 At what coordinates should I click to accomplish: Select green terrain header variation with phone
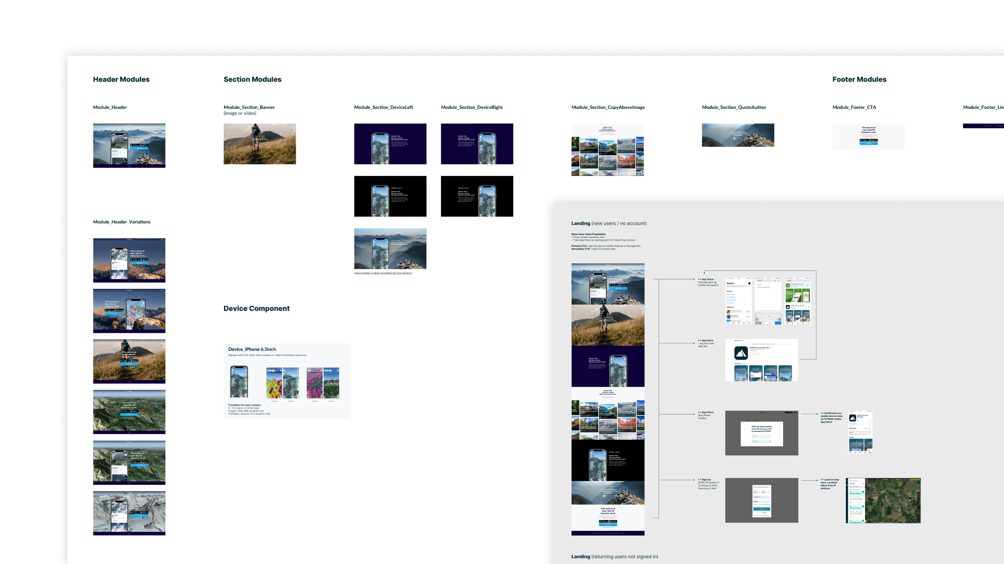[129, 462]
